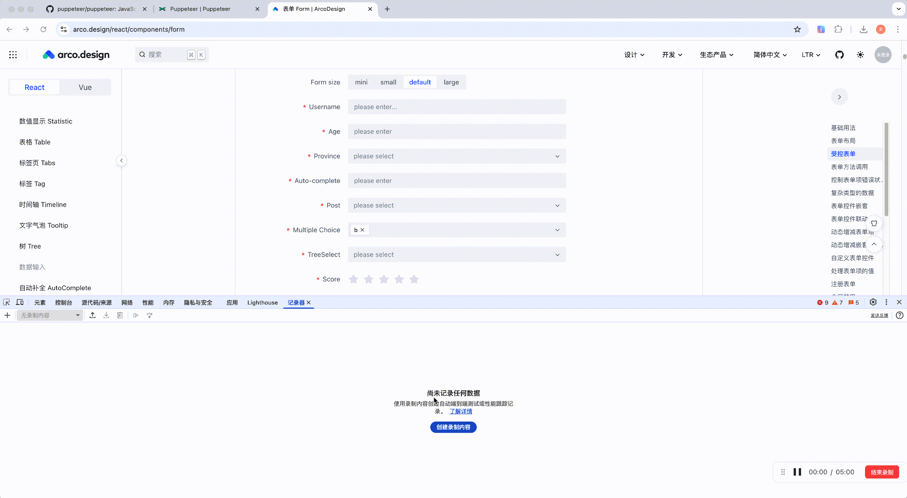Click the import recording upload icon
907x498 pixels.
92,315
